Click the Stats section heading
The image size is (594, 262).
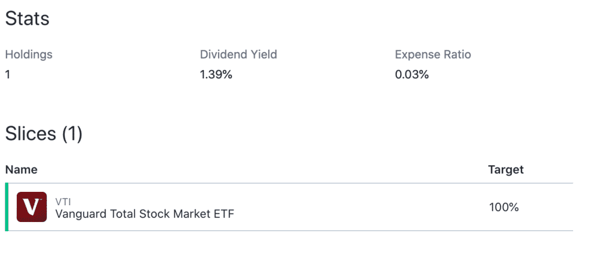(27, 18)
